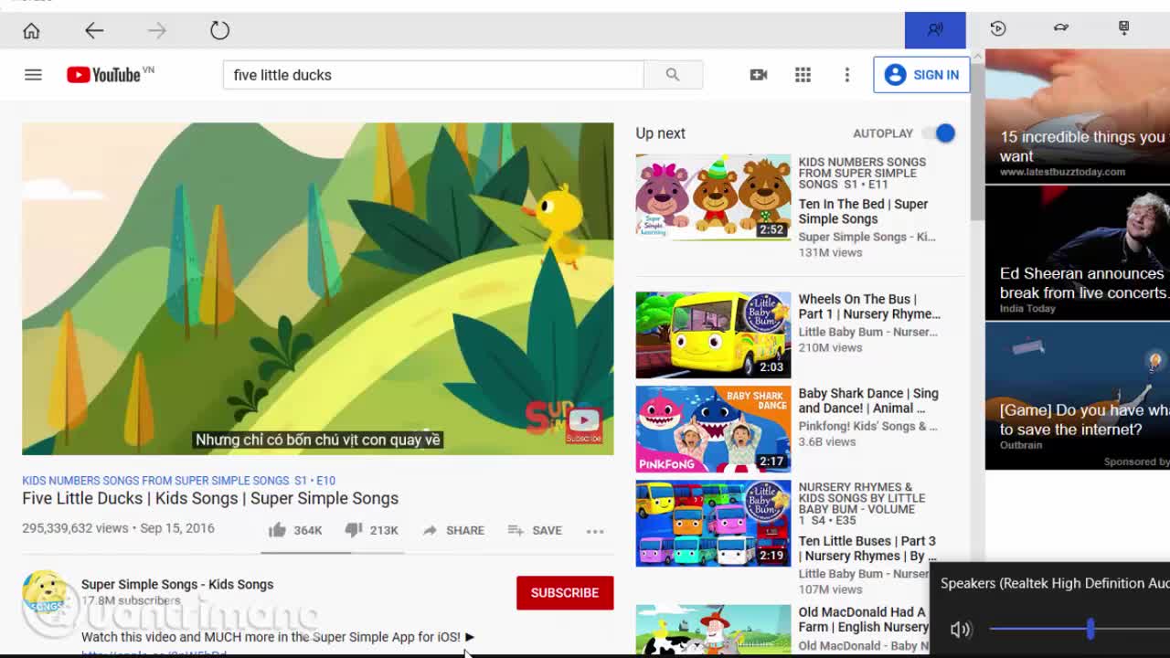Click the Old MacDonald Had A Farm title

click(863, 620)
